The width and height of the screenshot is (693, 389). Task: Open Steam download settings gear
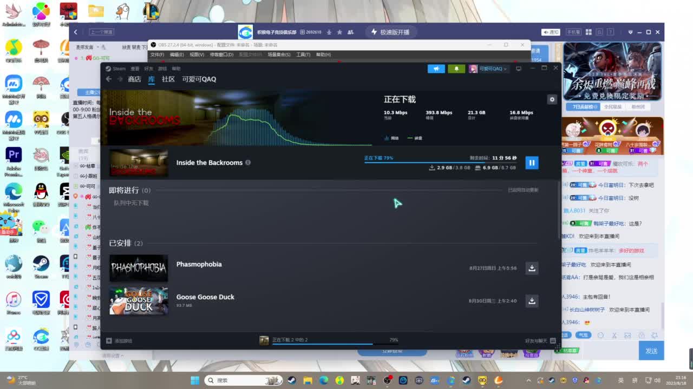(552, 99)
